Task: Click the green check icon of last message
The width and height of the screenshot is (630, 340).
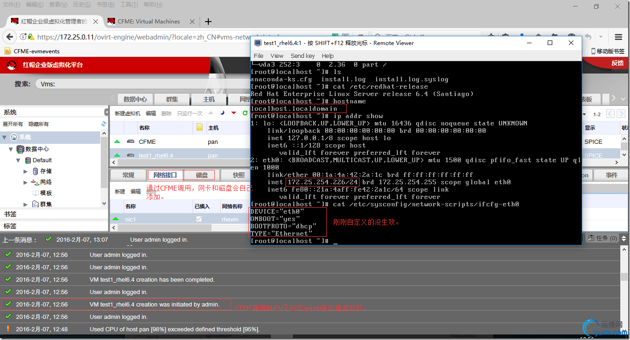Action: [48, 239]
